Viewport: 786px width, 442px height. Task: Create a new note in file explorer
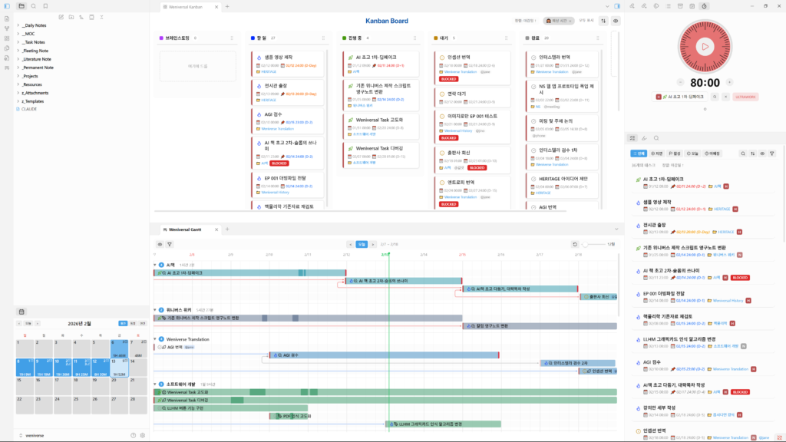coord(61,16)
